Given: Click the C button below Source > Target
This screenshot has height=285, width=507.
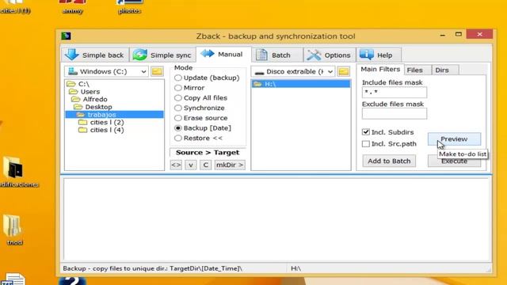Looking at the screenshot, I should pyautogui.click(x=205, y=165).
